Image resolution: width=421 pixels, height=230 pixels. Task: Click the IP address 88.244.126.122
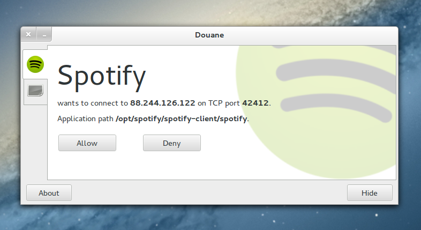163,103
